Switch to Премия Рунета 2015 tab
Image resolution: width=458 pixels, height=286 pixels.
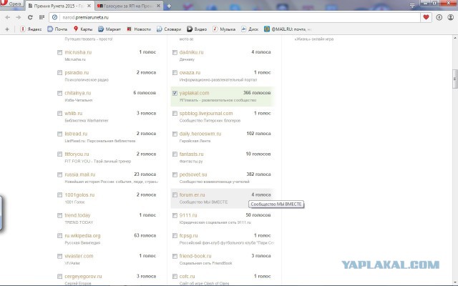(x=59, y=6)
